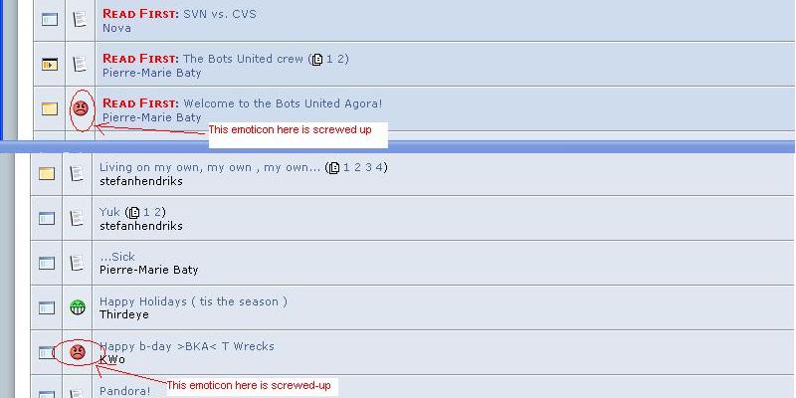The image size is (796, 398).
Task: Go to page 2 of Bots United crew
Action: coord(343,59)
